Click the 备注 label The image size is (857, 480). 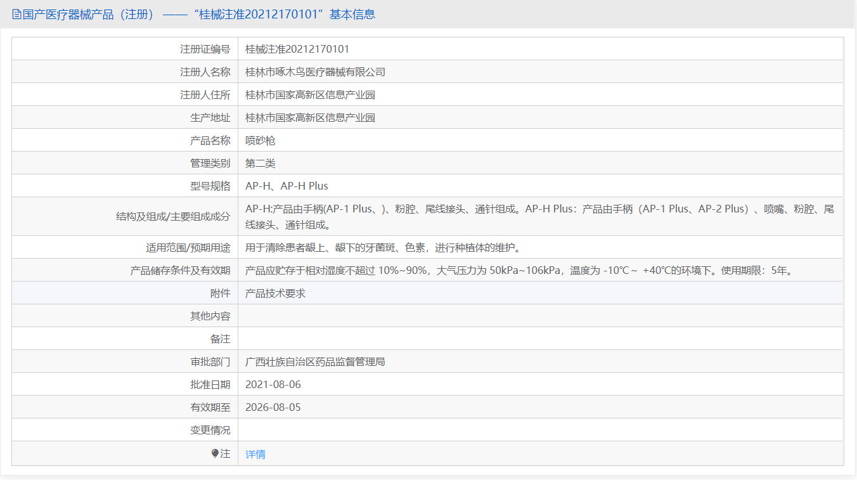(220, 339)
